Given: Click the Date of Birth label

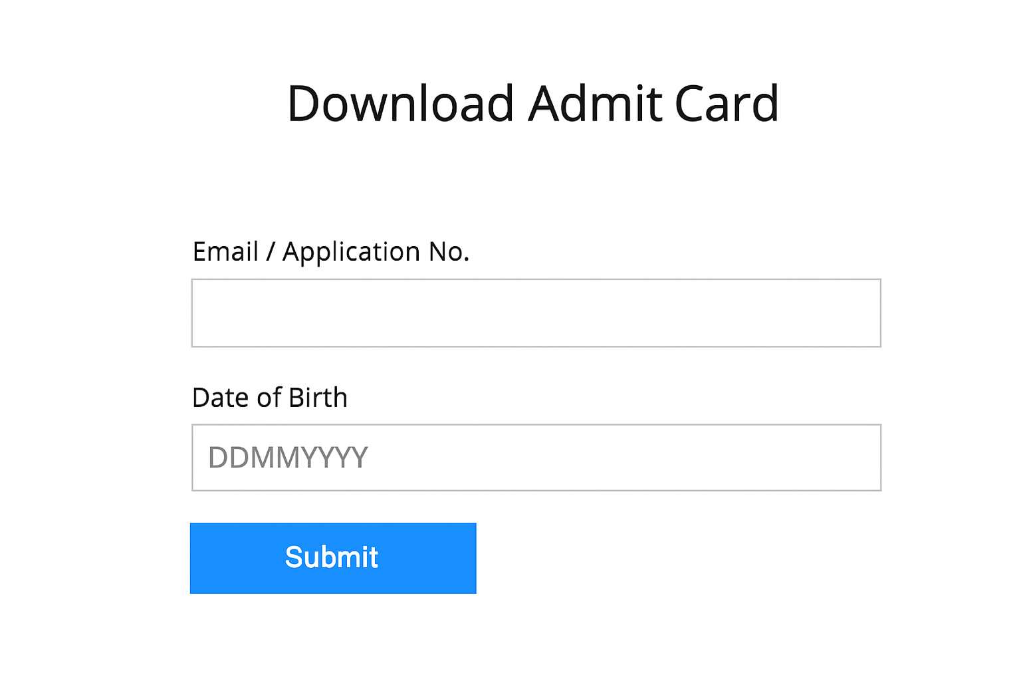Looking at the screenshot, I should coord(269,398).
